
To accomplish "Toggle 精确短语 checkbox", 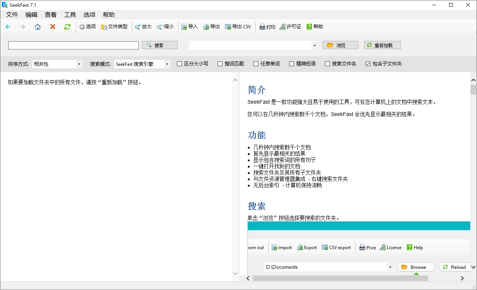I will click(x=291, y=64).
